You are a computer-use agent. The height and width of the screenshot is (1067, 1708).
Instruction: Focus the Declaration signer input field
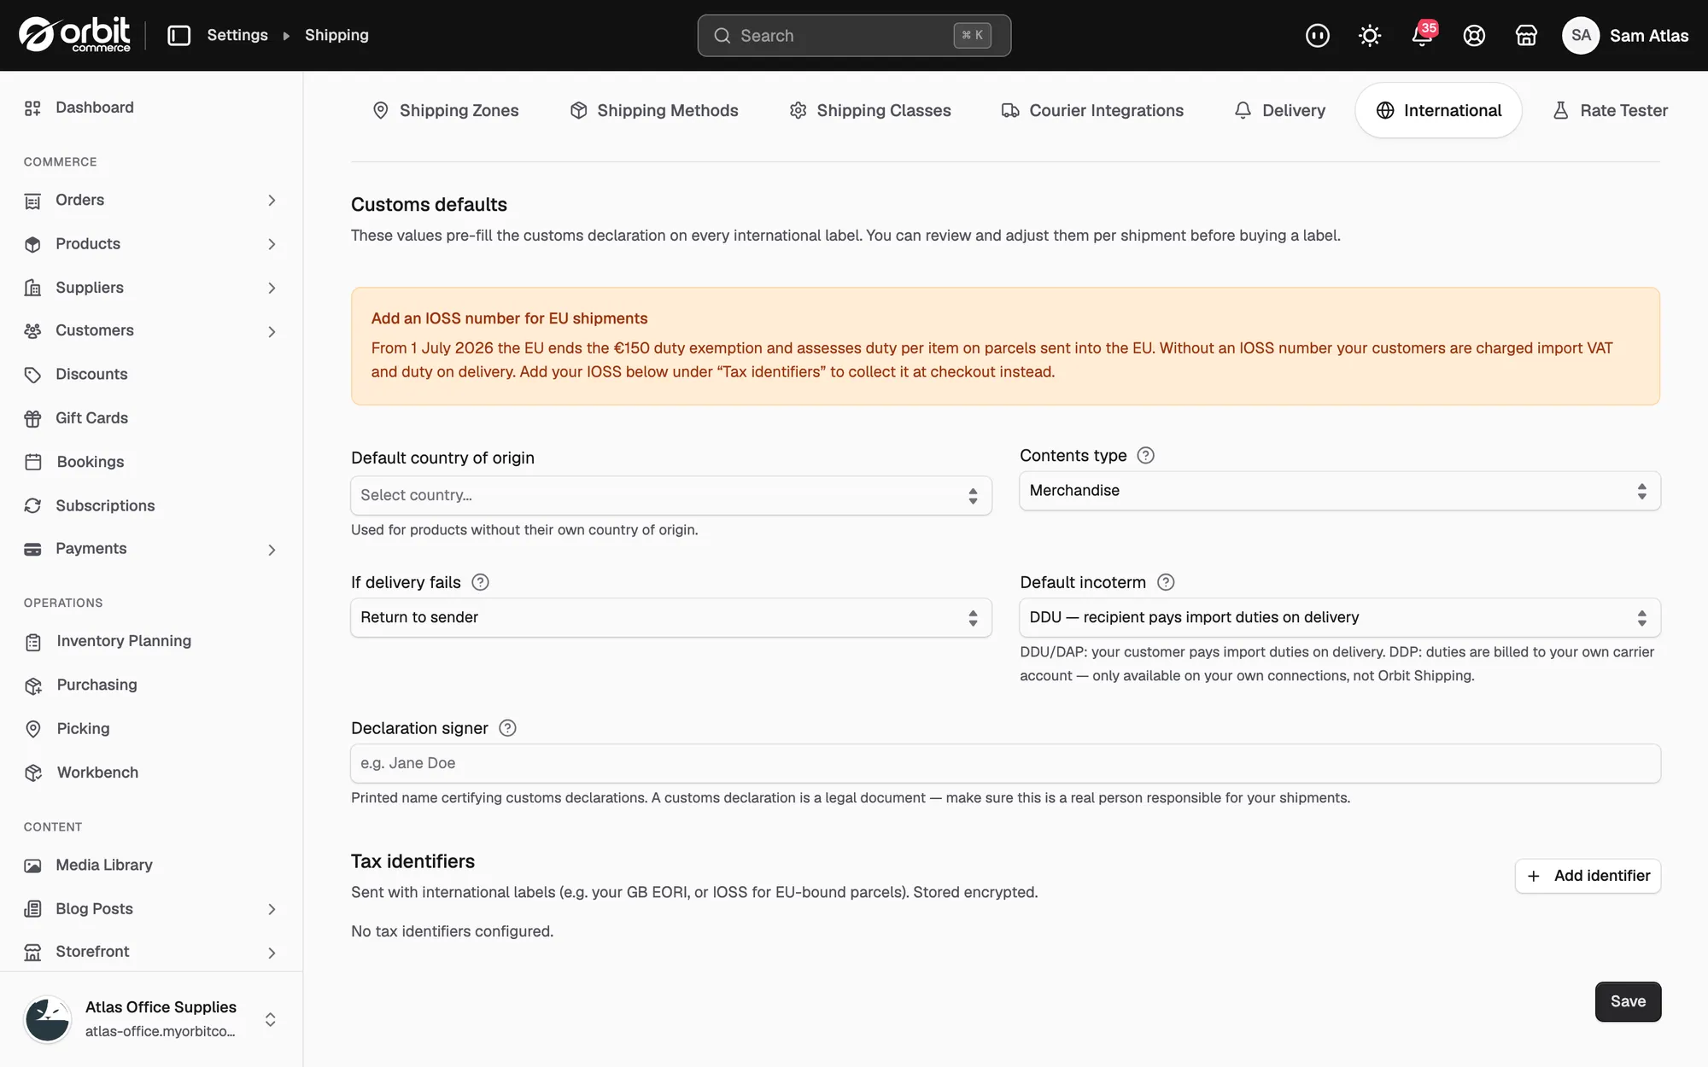(1005, 763)
